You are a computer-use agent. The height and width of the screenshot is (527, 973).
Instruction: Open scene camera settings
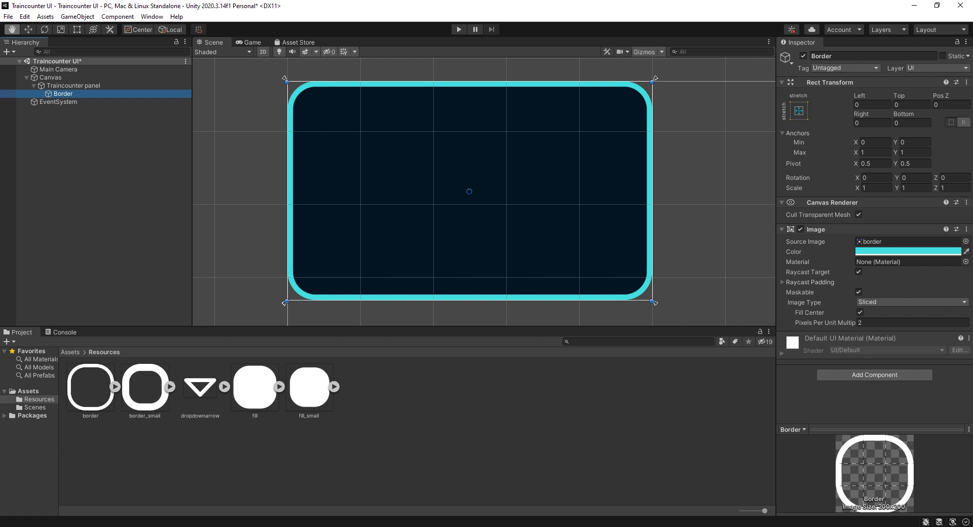(620, 52)
